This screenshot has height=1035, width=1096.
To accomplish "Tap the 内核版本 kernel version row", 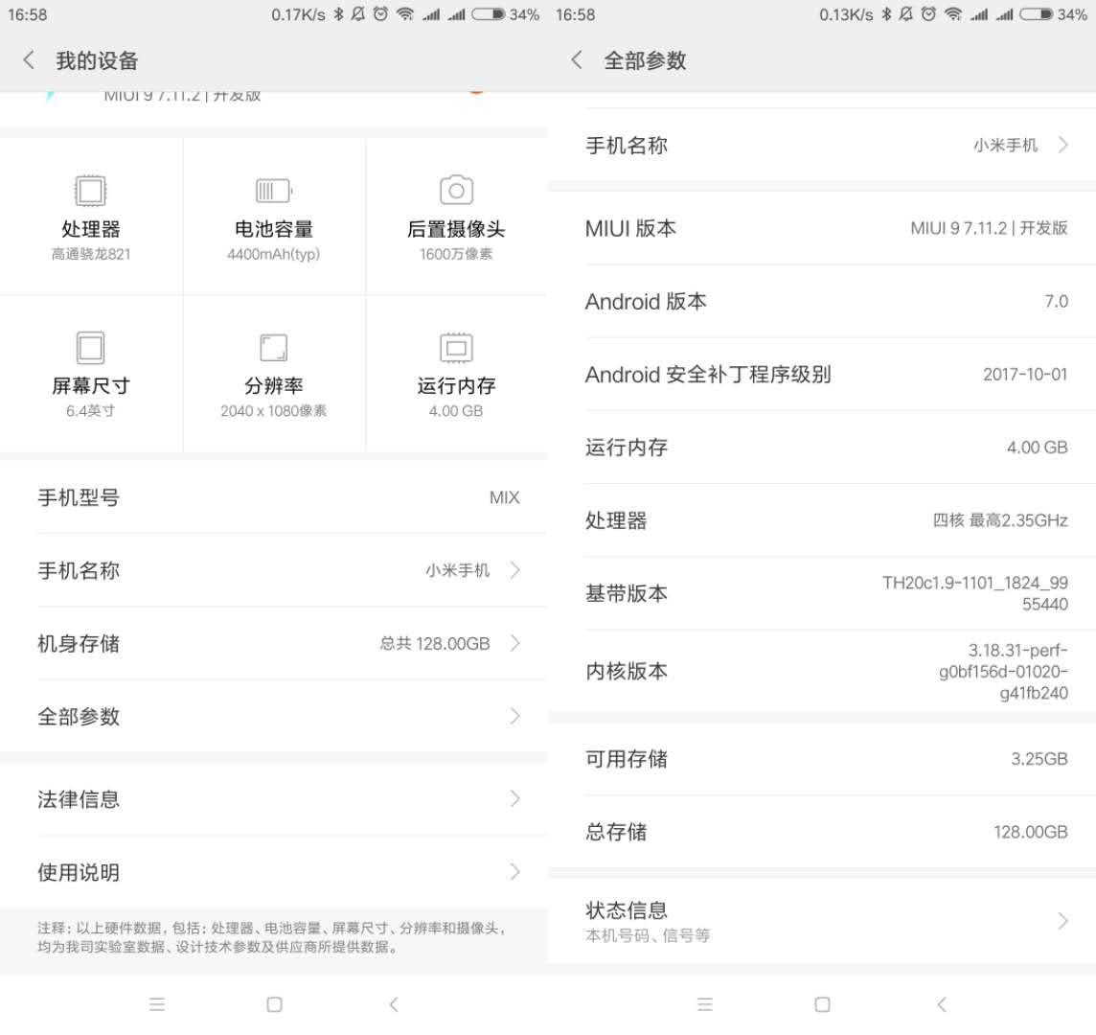I will [x=824, y=671].
